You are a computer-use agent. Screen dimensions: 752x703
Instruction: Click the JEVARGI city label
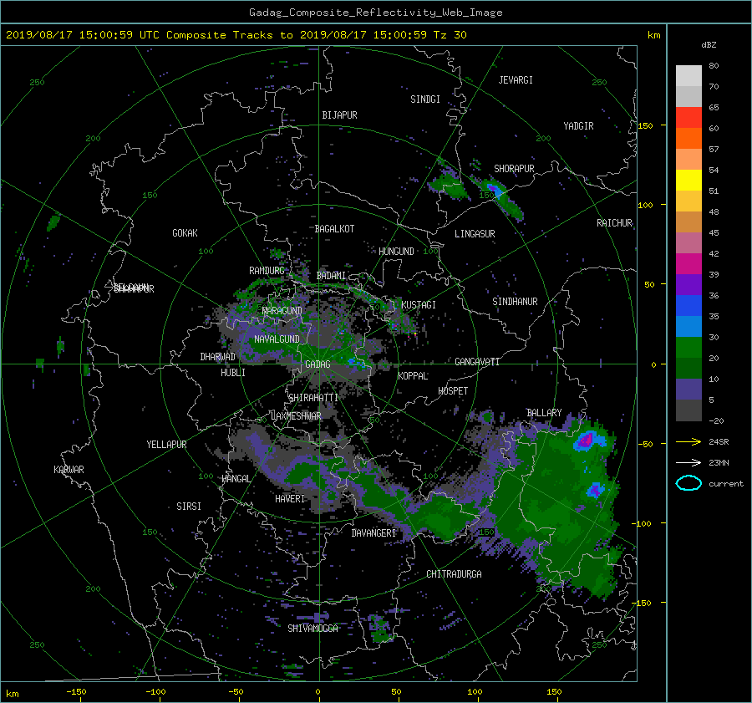point(516,79)
